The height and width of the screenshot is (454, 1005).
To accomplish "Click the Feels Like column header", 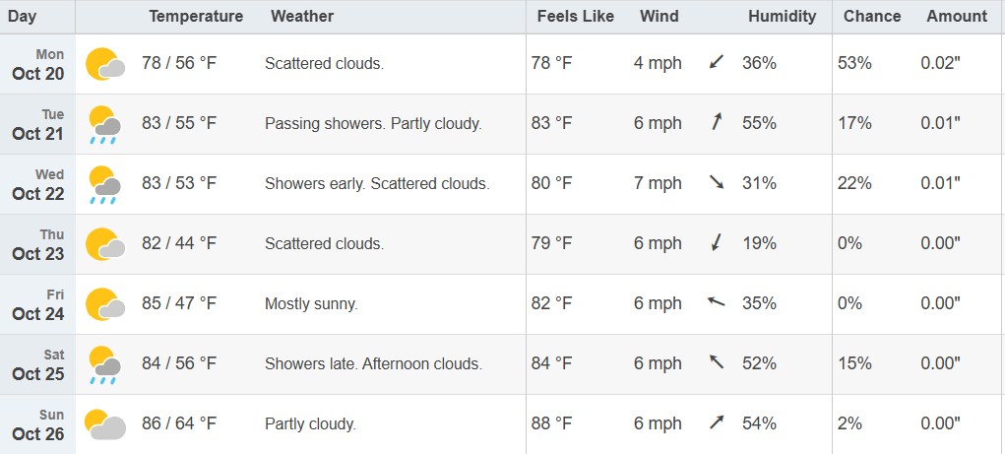I will click(x=576, y=16).
